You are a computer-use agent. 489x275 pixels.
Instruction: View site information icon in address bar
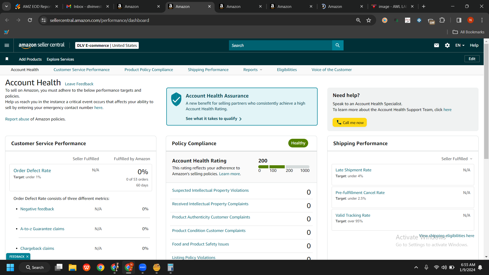point(44,20)
